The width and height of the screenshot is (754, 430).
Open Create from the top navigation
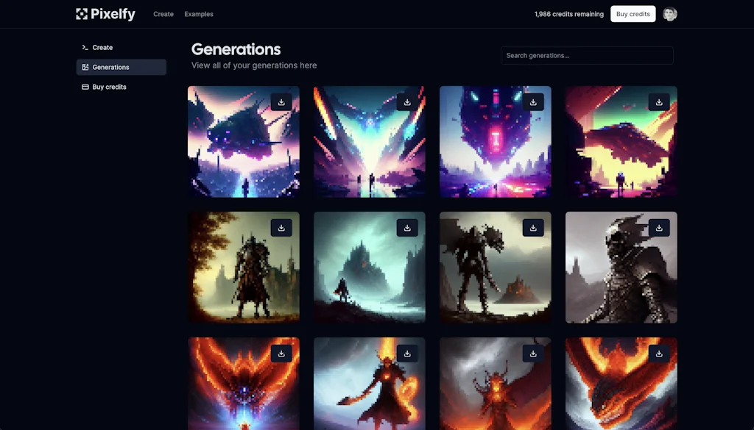(163, 13)
